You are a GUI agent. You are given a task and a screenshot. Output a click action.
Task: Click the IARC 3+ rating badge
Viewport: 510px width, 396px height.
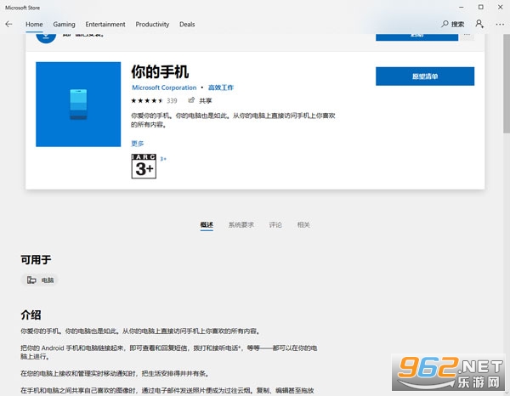pos(144,167)
